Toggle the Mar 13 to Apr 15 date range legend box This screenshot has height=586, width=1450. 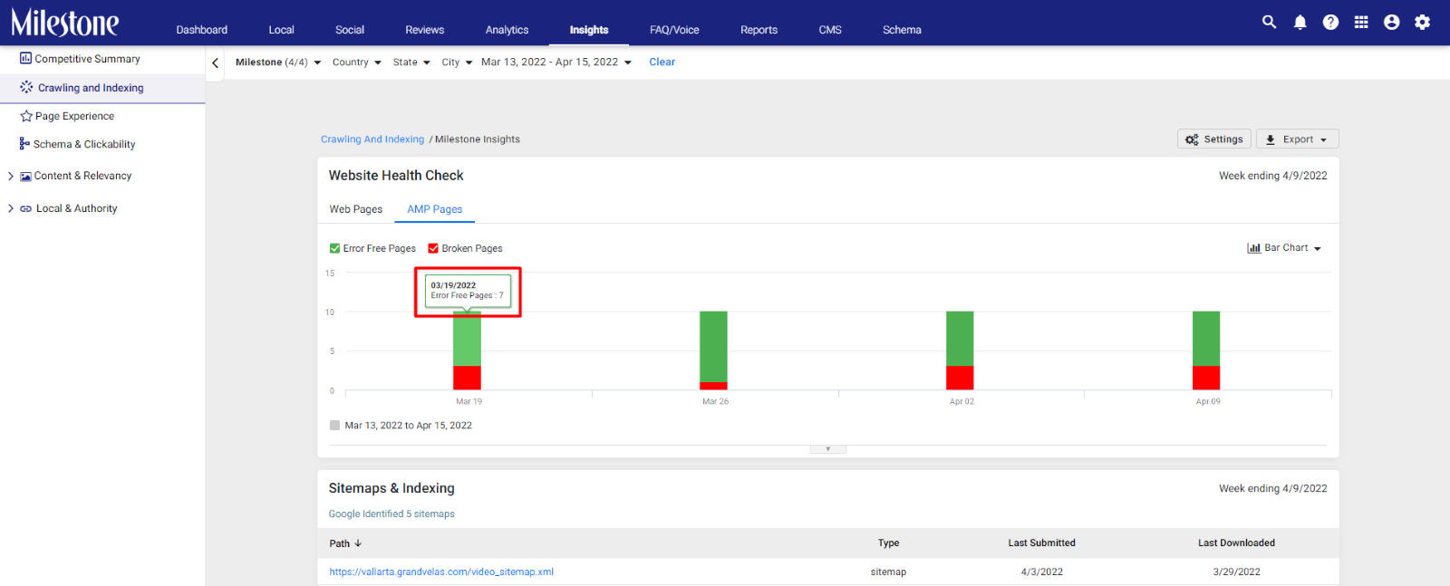pyautogui.click(x=334, y=425)
